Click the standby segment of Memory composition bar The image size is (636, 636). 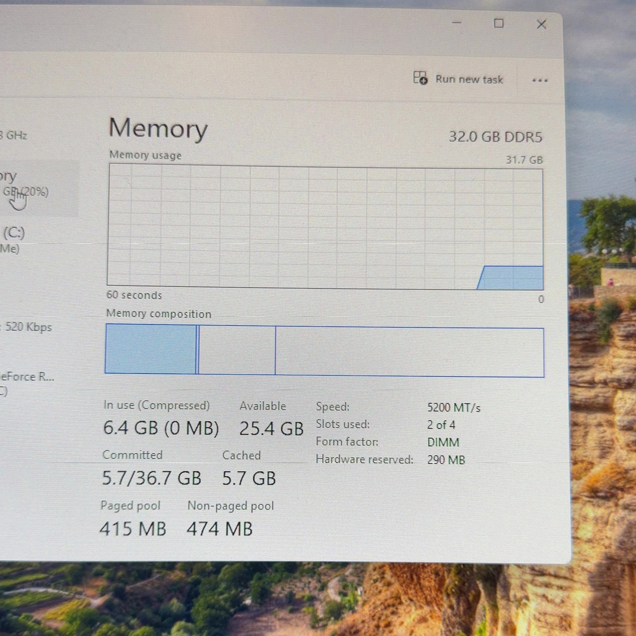click(237, 350)
